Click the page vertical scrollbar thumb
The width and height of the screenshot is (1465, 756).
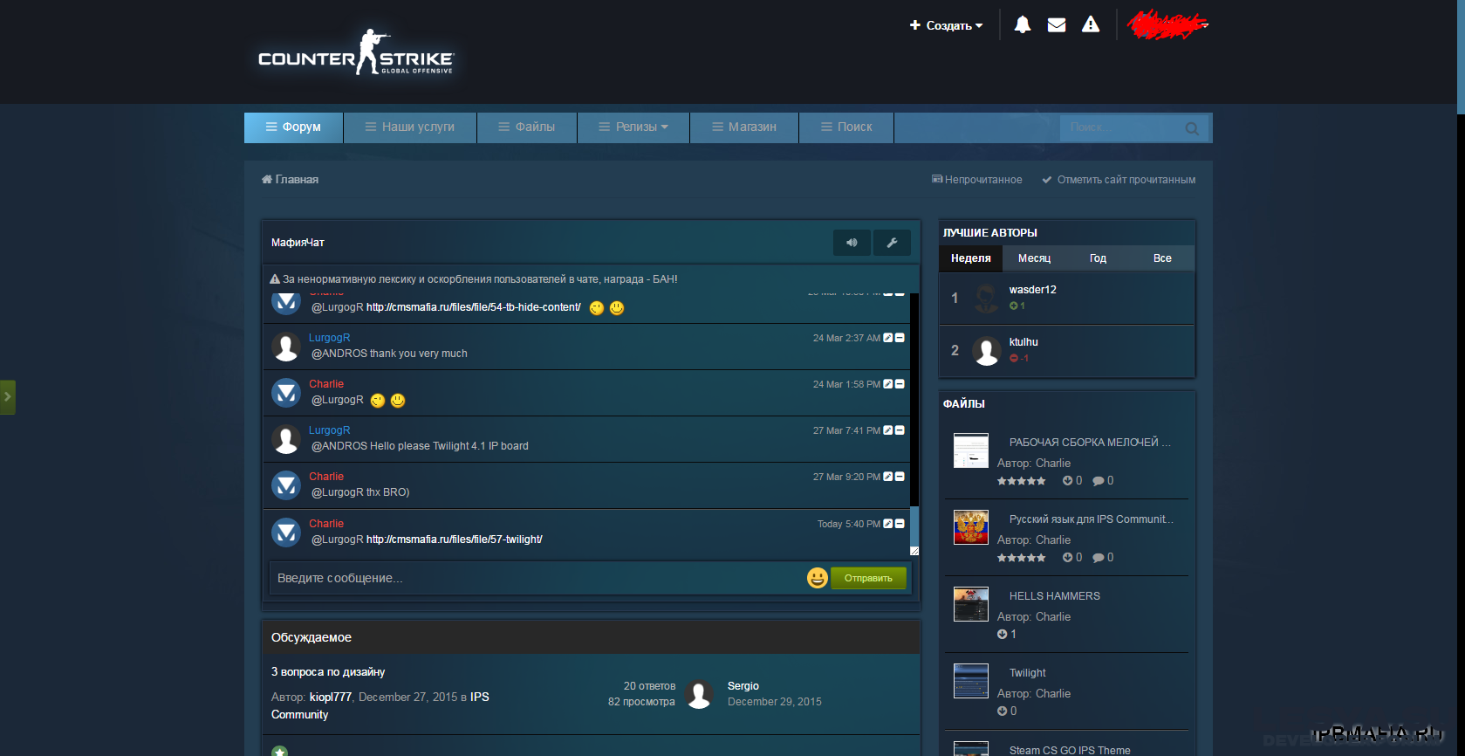tap(1461, 57)
